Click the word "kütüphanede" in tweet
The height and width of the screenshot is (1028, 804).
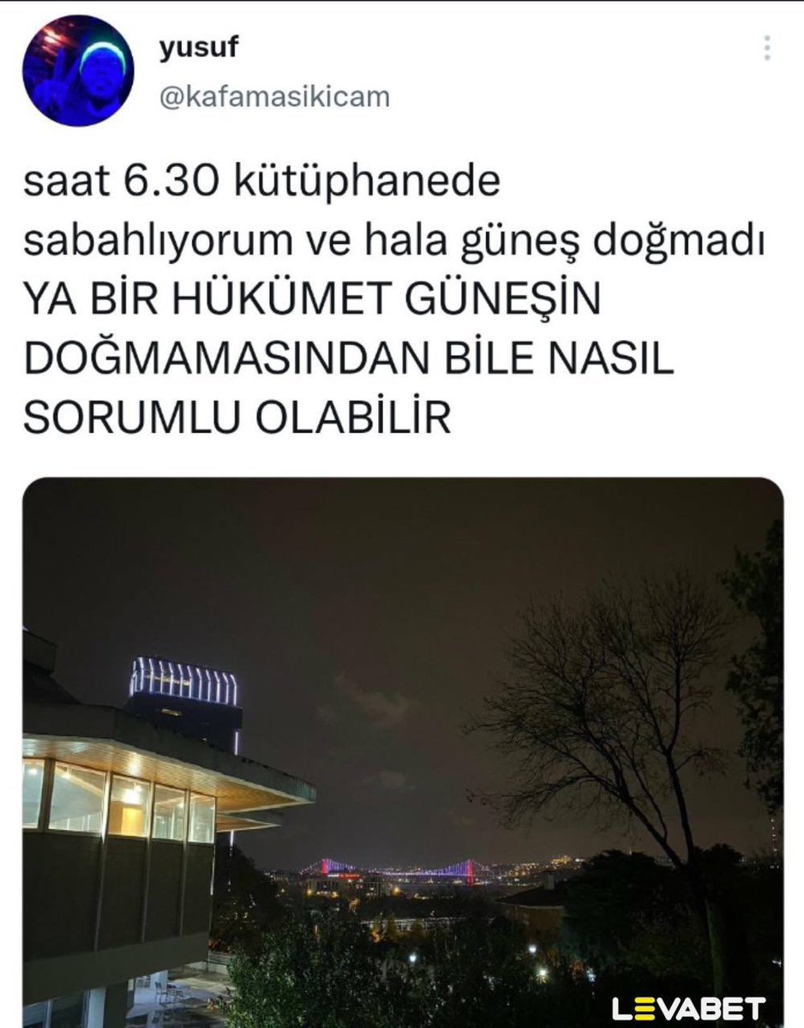(x=367, y=183)
